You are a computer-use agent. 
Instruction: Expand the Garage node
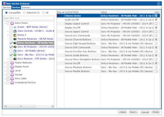[5, 75]
